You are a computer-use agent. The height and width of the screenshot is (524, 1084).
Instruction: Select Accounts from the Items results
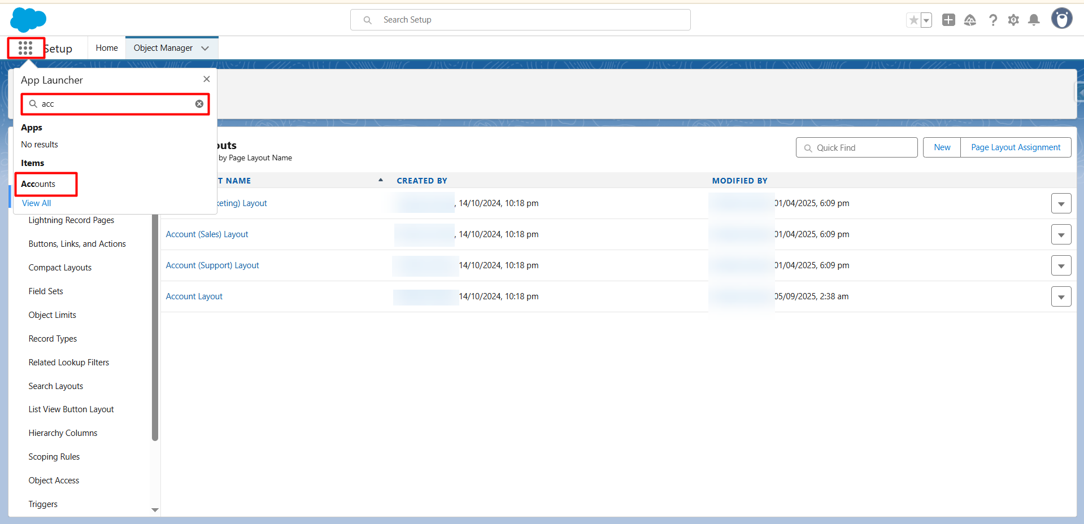38,184
